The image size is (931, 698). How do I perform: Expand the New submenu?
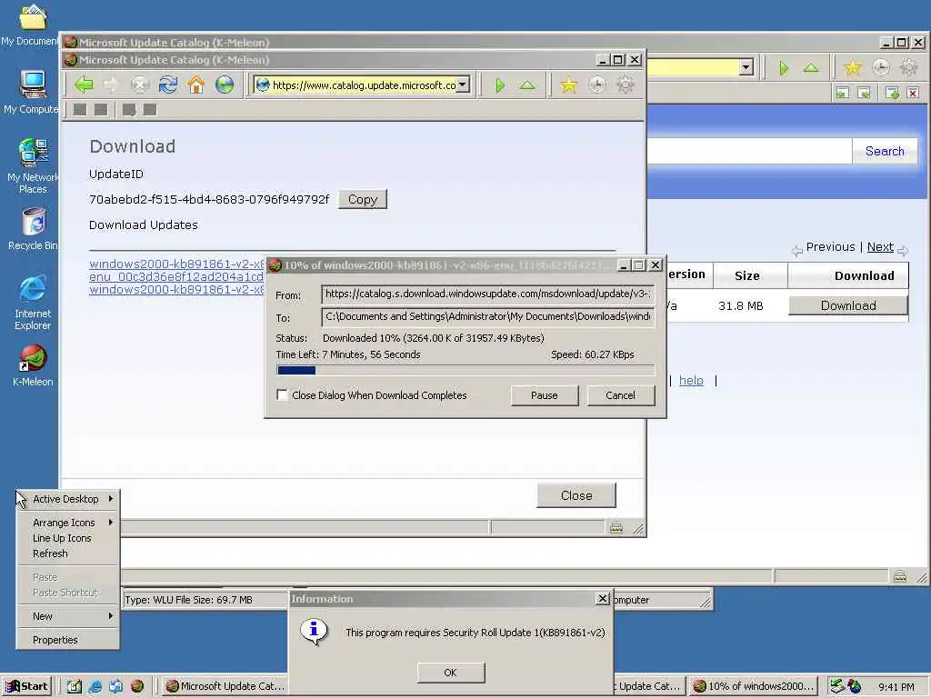coord(67,616)
